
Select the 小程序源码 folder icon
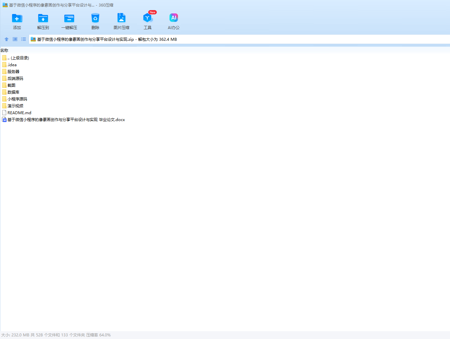(x=4, y=99)
